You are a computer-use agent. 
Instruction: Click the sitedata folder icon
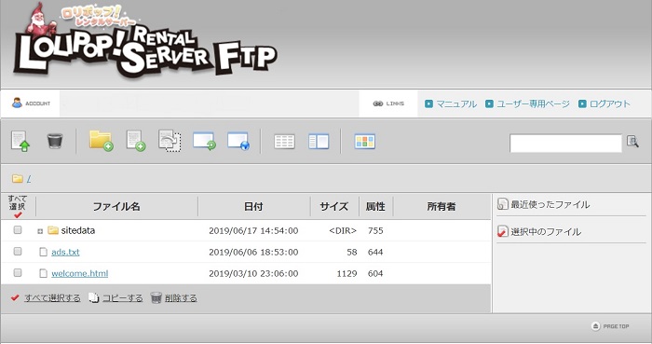coord(53,230)
